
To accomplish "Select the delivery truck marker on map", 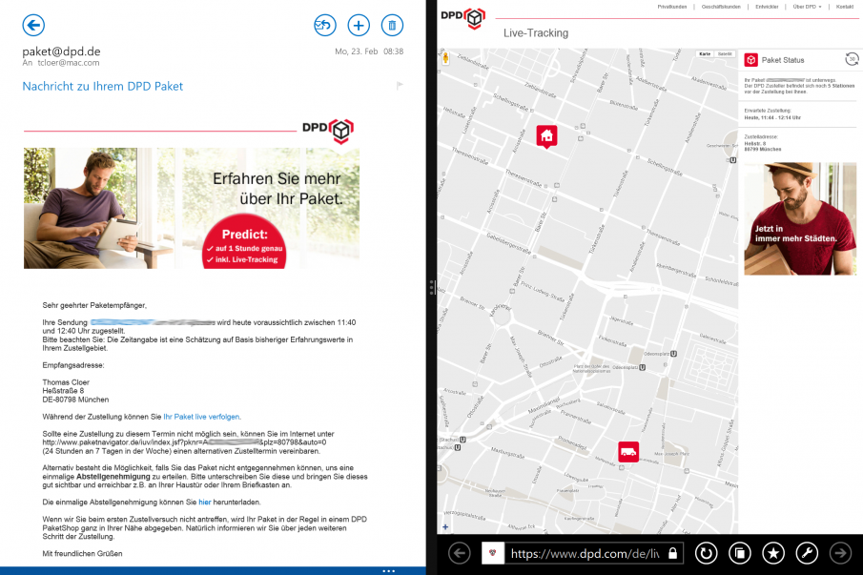I will tap(628, 452).
